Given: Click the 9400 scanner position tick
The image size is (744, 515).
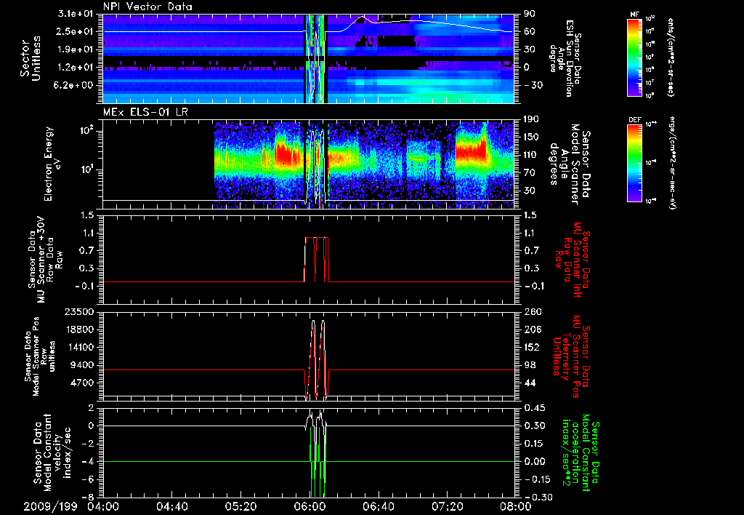Looking at the screenshot, I should (x=82, y=365).
